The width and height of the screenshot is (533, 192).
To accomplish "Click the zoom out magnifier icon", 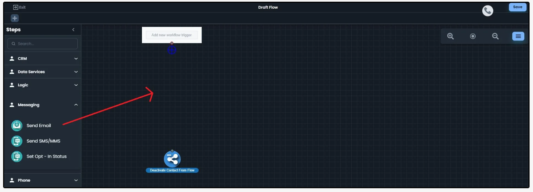I will [495, 36].
